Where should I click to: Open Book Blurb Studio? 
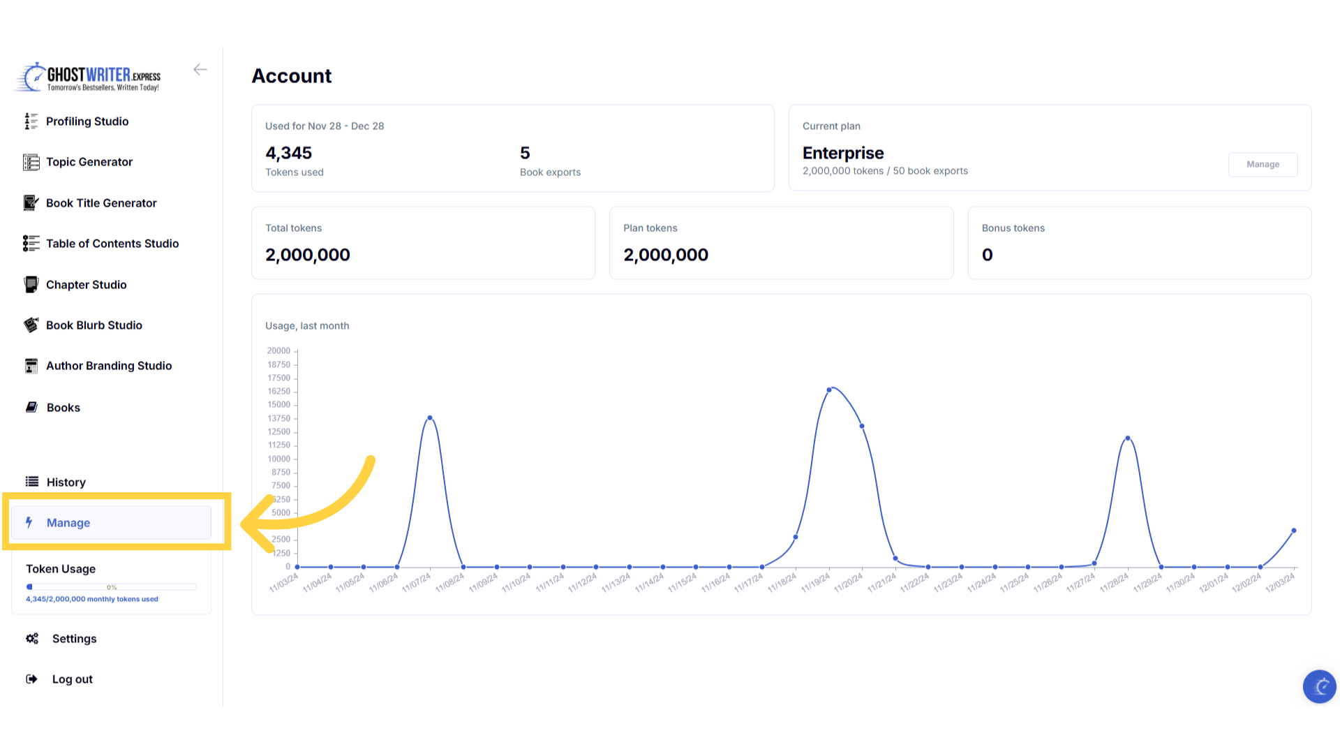94,325
